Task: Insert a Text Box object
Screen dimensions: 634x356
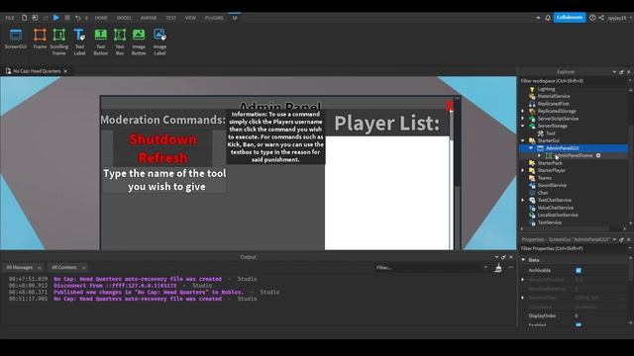Action: click(x=120, y=42)
